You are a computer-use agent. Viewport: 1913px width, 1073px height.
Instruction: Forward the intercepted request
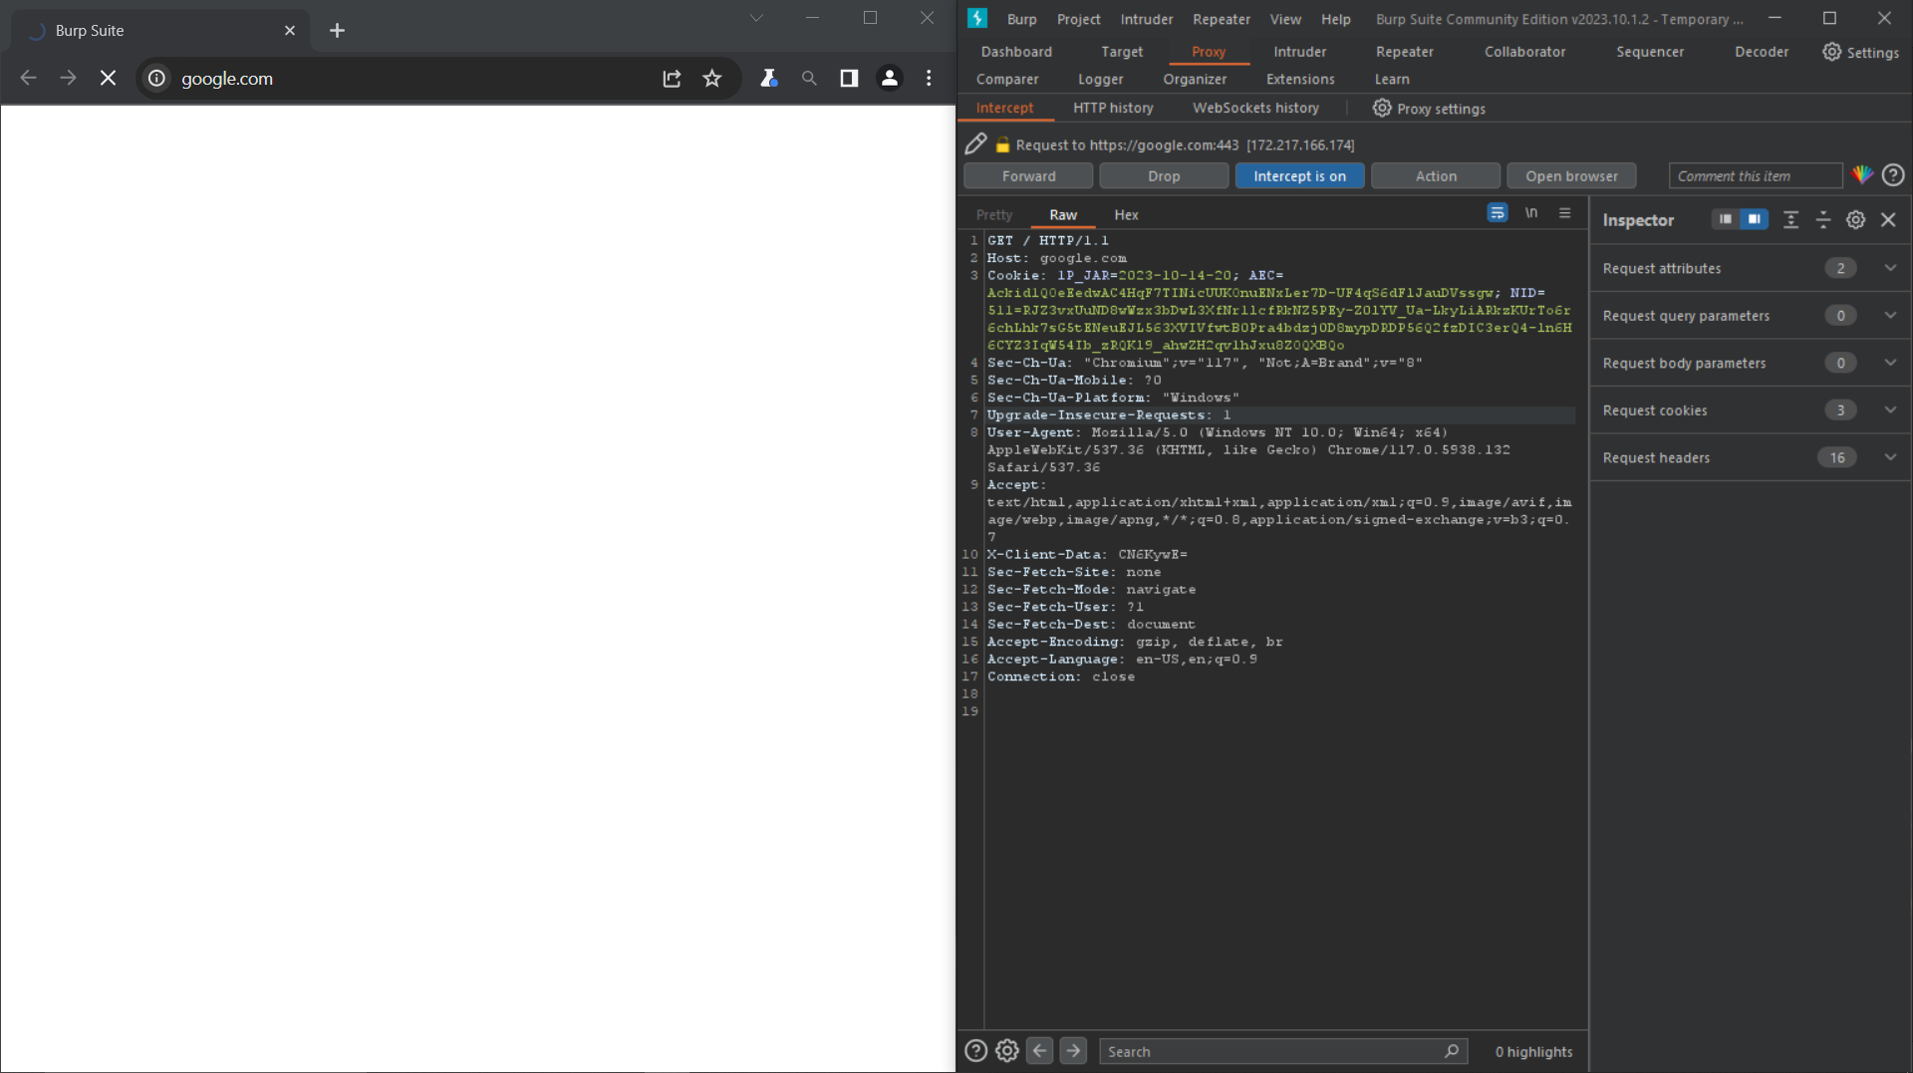[x=1028, y=176]
